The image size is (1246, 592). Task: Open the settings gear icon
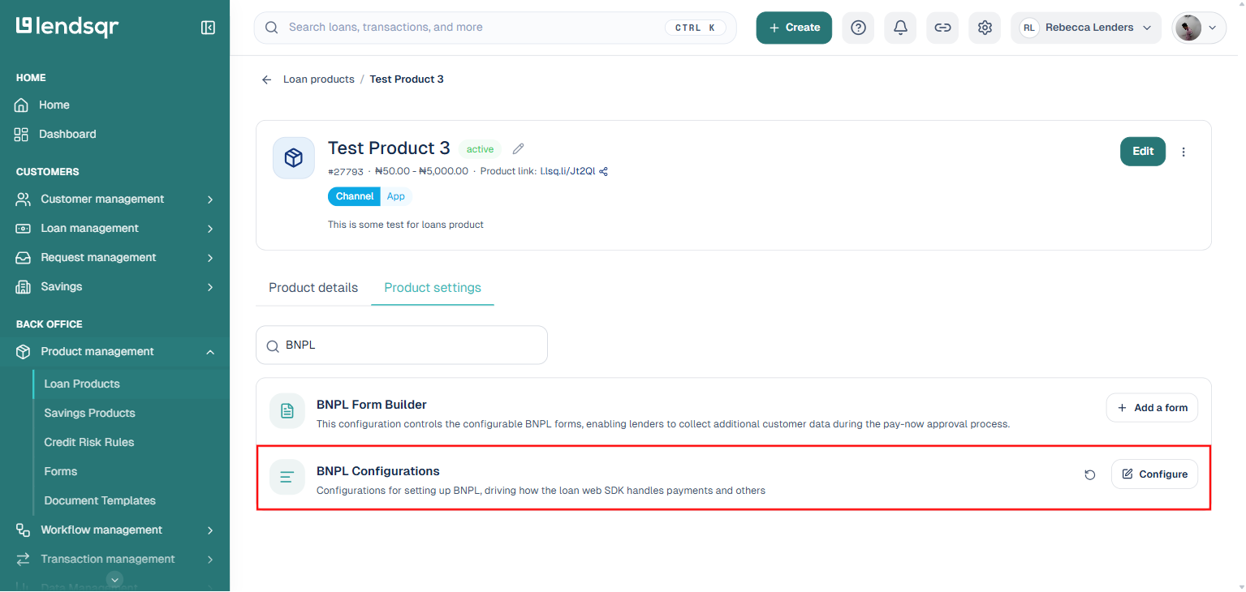coord(985,28)
